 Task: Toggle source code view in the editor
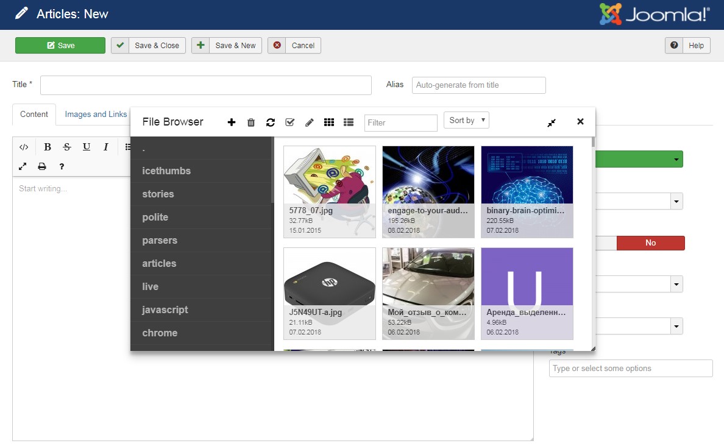click(24, 147)
